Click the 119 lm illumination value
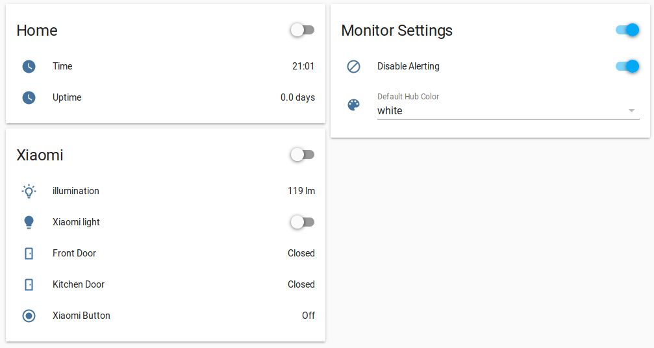Image resolution: width=654 pixels, height=348 pixels. pos(301,191)
